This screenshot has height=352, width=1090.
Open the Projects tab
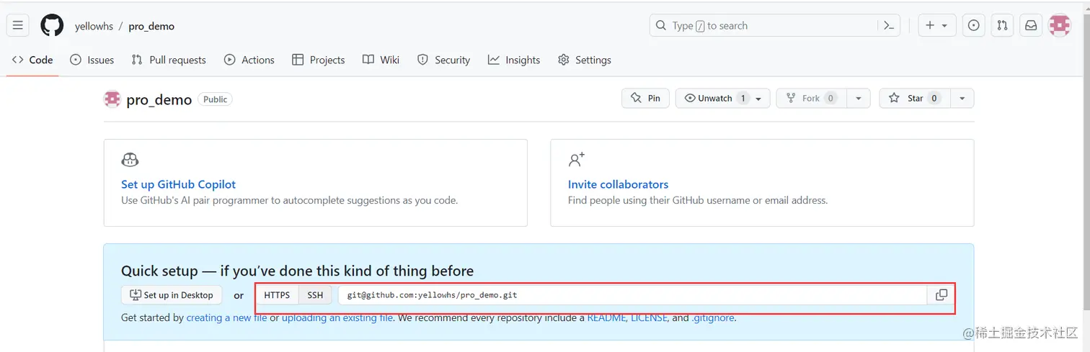[x=318, y=60]
